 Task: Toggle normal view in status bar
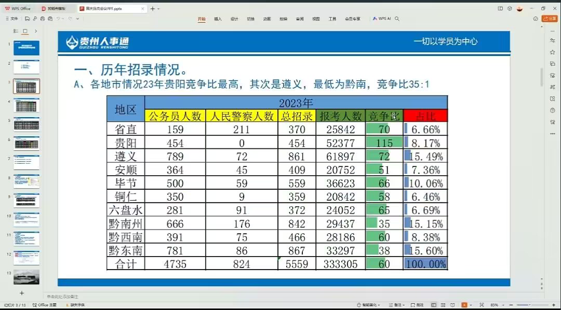point(434,305)
